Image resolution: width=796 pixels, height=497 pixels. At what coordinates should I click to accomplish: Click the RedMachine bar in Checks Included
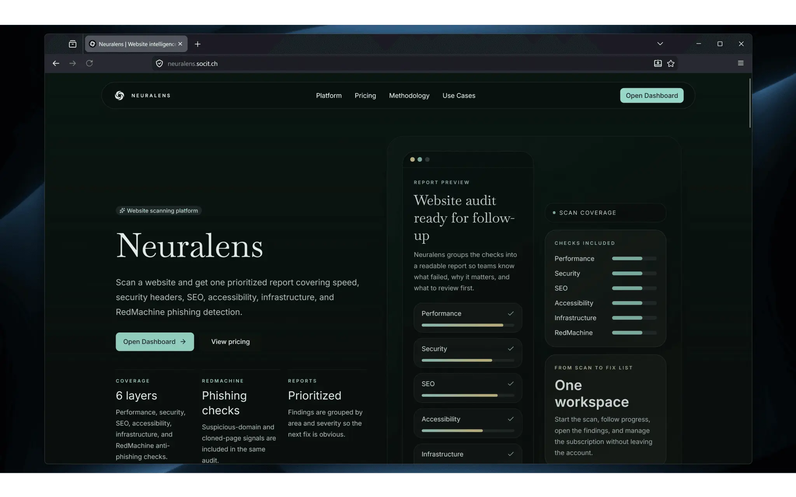(x=634, y=333)
